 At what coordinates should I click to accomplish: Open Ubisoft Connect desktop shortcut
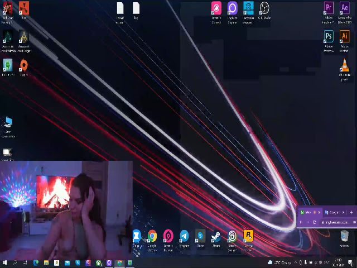click(x=232, y=236)
